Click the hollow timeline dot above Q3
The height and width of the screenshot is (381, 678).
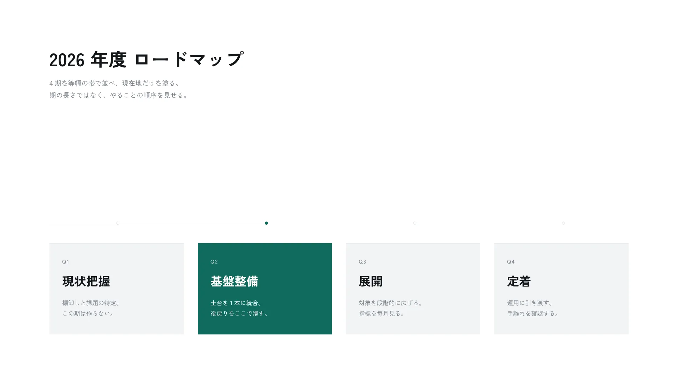(415, 223)
